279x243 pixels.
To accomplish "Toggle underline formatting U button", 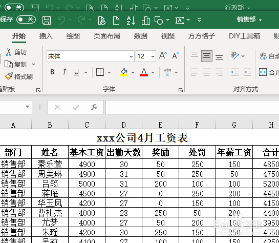I will click(x=76, y=72).
